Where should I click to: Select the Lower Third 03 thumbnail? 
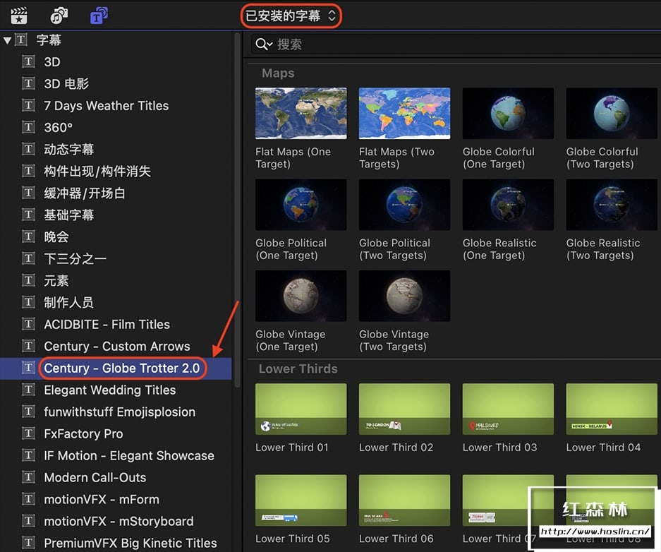[x=508, y=409]
